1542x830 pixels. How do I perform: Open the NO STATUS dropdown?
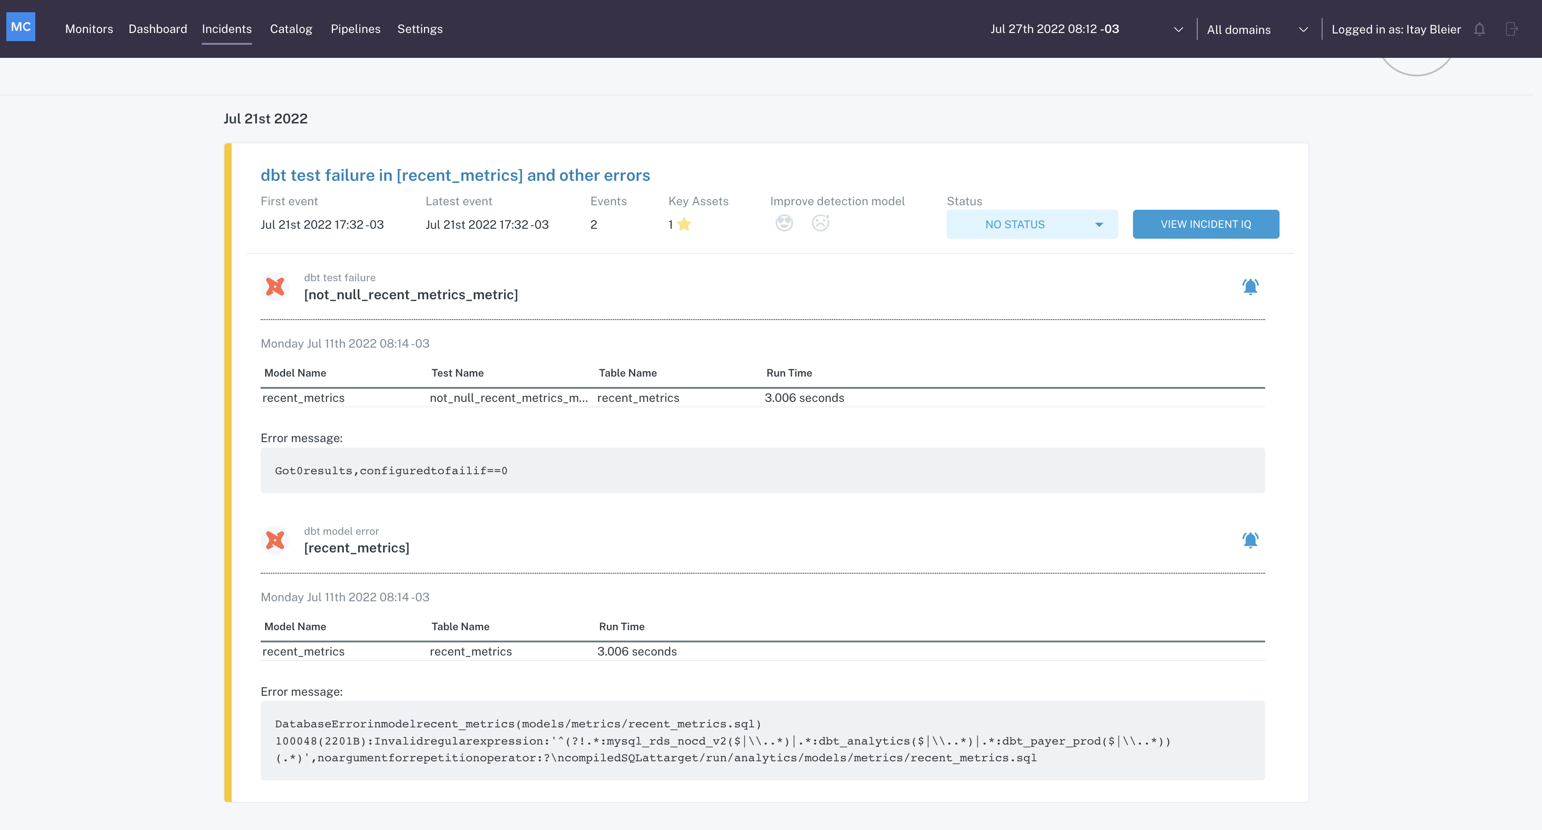click(1032, 224)
